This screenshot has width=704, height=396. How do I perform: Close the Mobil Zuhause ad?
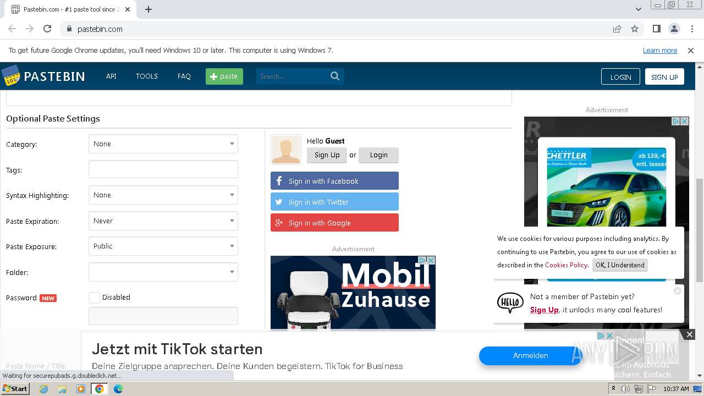431,260
